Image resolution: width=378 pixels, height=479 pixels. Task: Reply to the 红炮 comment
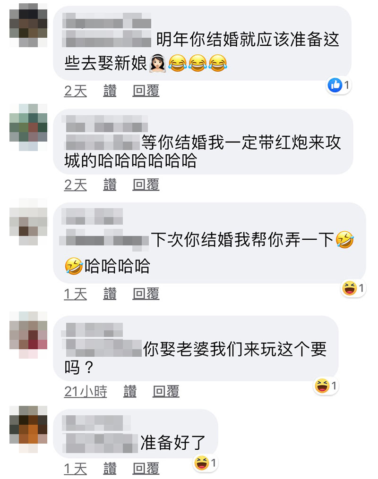coord(146,185)
